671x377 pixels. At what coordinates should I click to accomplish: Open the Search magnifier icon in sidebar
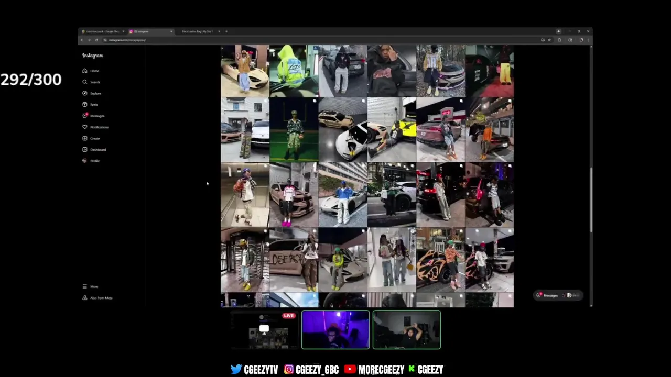[84, 82]
